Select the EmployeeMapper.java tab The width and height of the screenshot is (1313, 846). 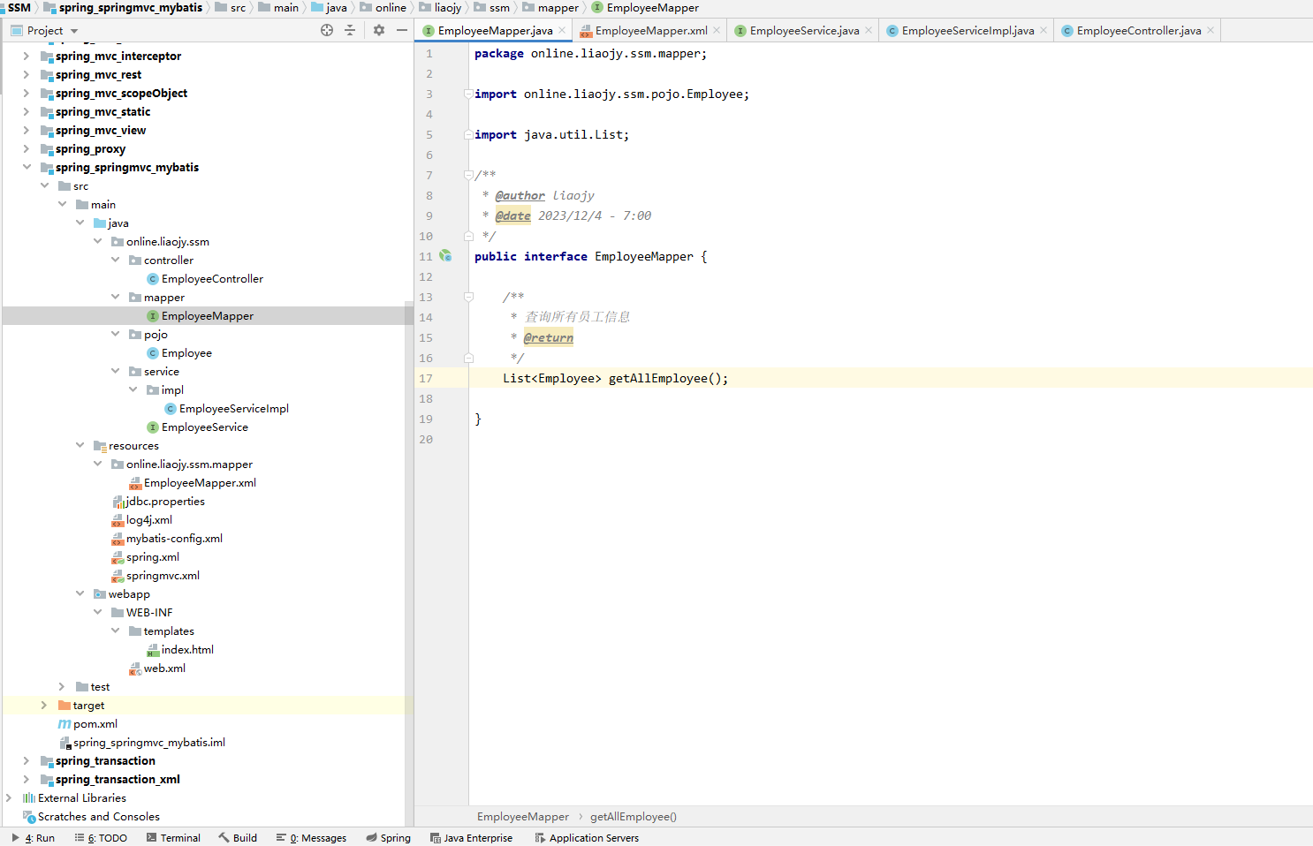pos(495,30)
